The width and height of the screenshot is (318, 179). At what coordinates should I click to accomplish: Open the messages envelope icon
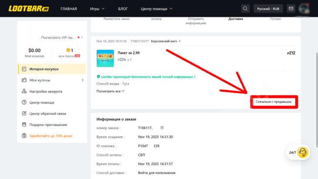click(291, 8)
